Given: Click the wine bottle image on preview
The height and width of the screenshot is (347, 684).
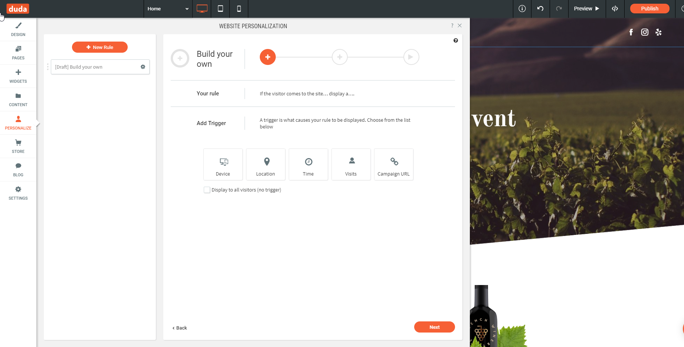Looking at the screenshot, I should [483, 316].
